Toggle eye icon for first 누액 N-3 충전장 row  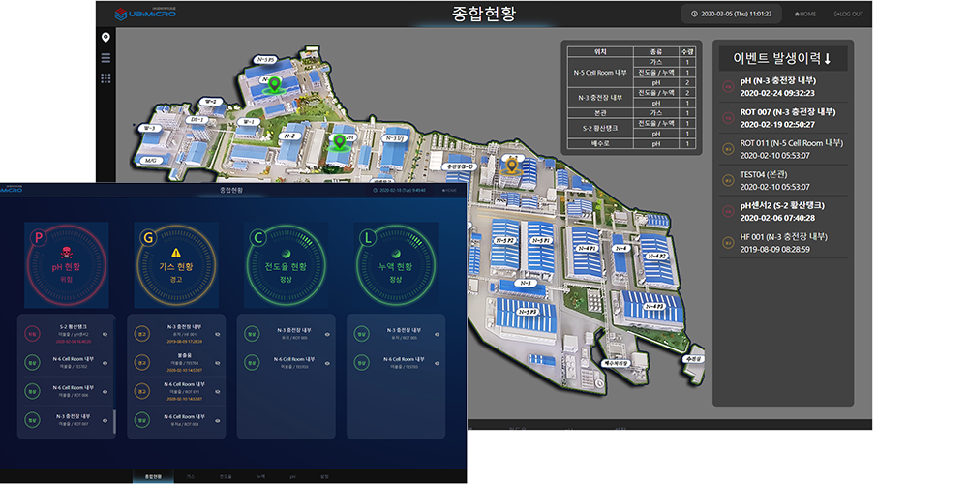click(436, 334)
